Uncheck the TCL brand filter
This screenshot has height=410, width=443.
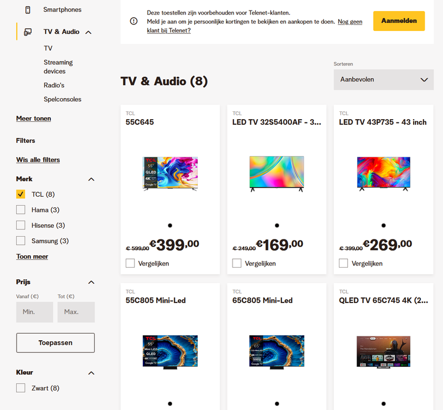coord(21,194)
